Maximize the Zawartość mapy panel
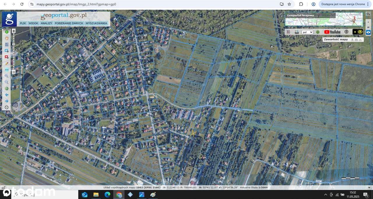 [356, 40]
